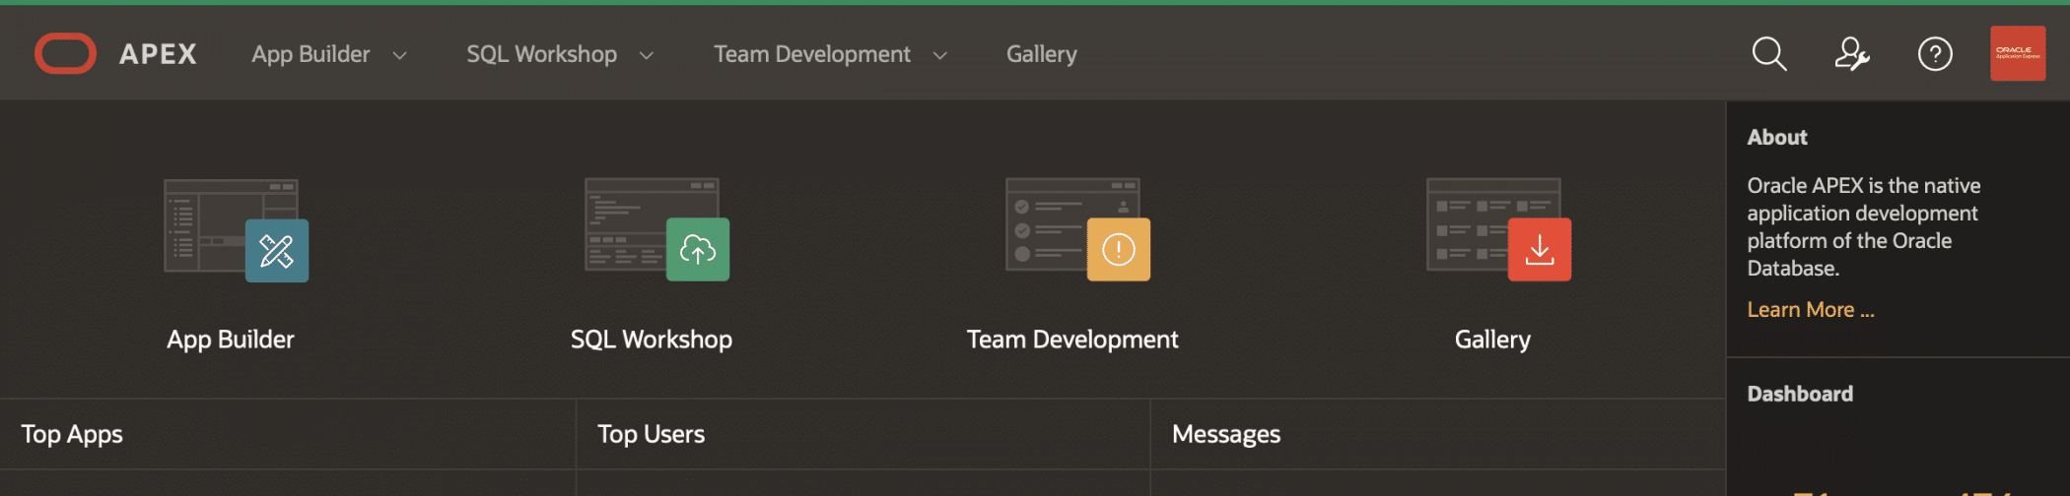Screen dimensions: 2070x496
Task: Click the Learn More link
Action: (1811, 310)
